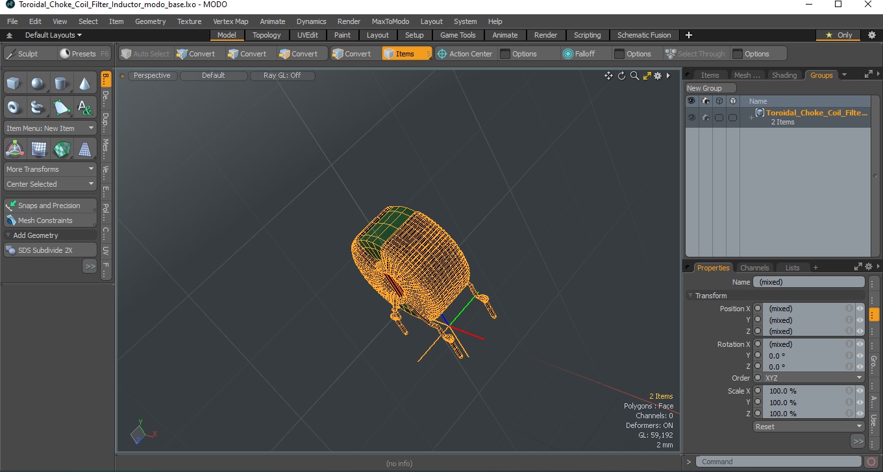Click the Scale Y 100.0 % field
883x472 pixels.
click(x=805, y=403)
